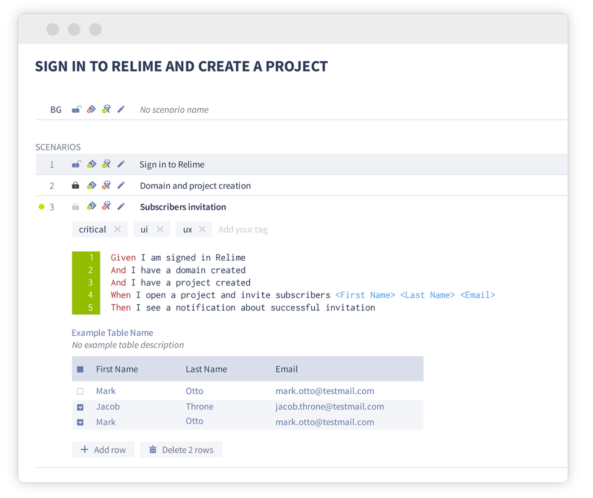The width and height of the screenshot is (593, 498).
Task: Click No example table description text
Action: [x=128, y=345]
